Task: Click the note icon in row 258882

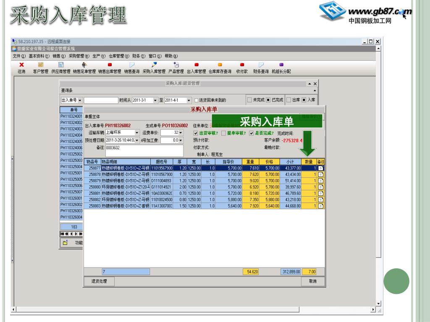Action: click(x=320, y=200)
